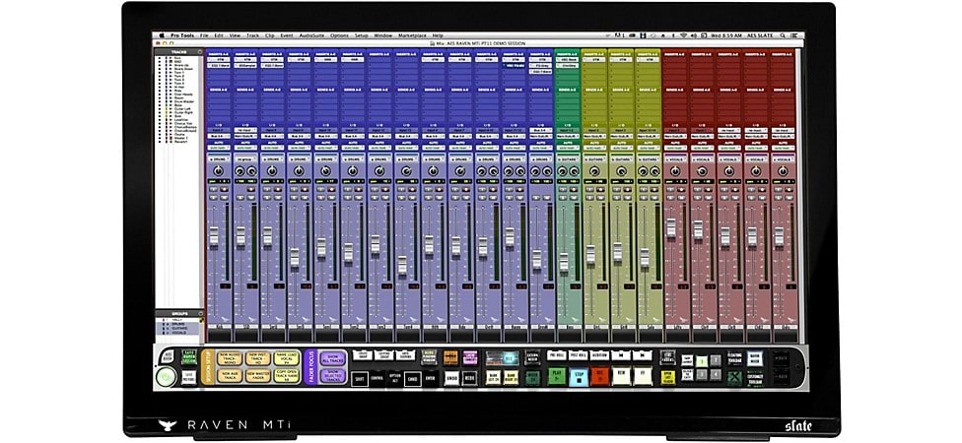The width and height of the screenshot is (962, 443).
Task: Click the New Aux Track button
Action: 230,376
